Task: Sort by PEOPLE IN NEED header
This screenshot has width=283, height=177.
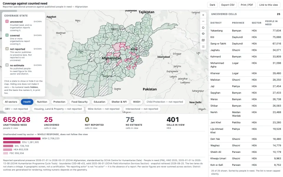Action: 271,23
